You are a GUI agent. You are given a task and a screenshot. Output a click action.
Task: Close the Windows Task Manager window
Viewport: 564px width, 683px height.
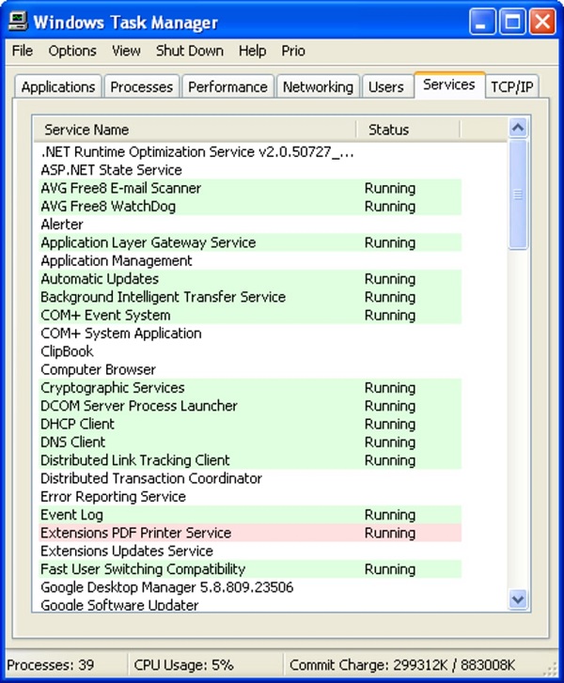542,22
